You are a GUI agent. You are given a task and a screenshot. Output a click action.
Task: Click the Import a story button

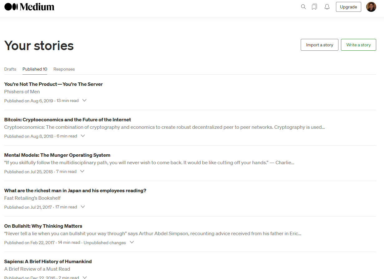(319, 45)
